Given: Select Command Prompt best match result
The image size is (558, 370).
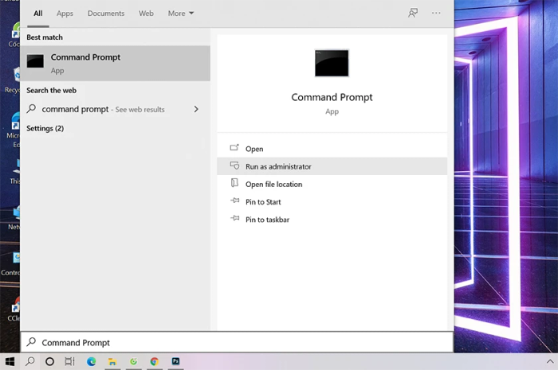Looking at the screenshot, I should [x=116, y=63].
